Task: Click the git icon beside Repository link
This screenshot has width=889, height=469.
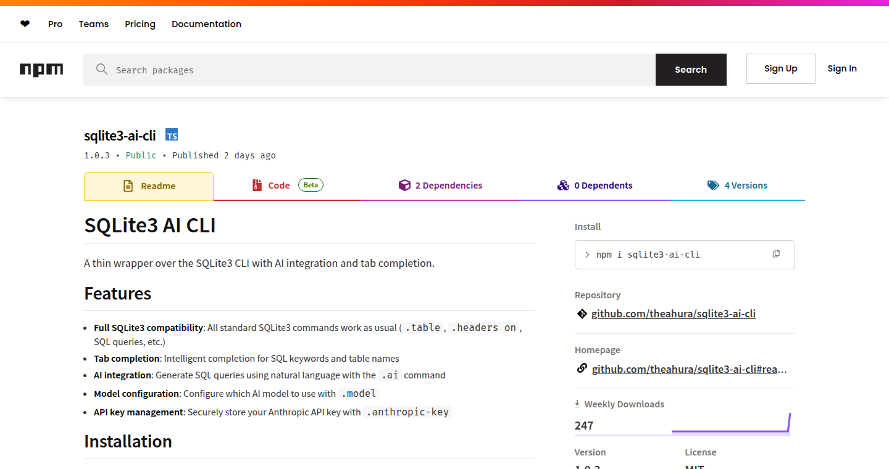Action: (x=582, y=314)
